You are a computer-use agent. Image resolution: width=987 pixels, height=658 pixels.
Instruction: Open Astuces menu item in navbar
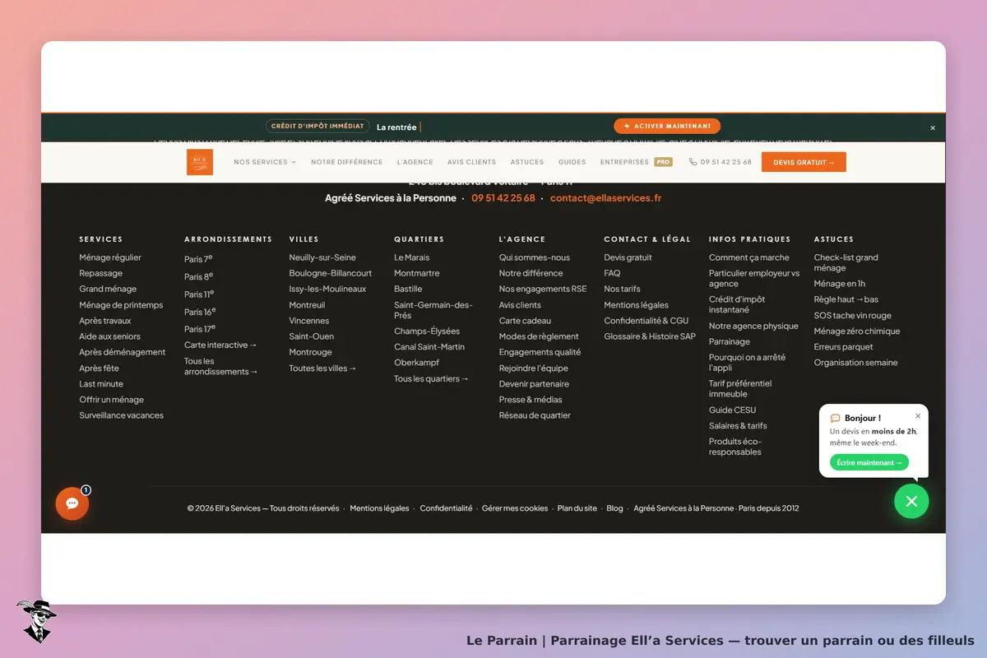coord(527,162)
